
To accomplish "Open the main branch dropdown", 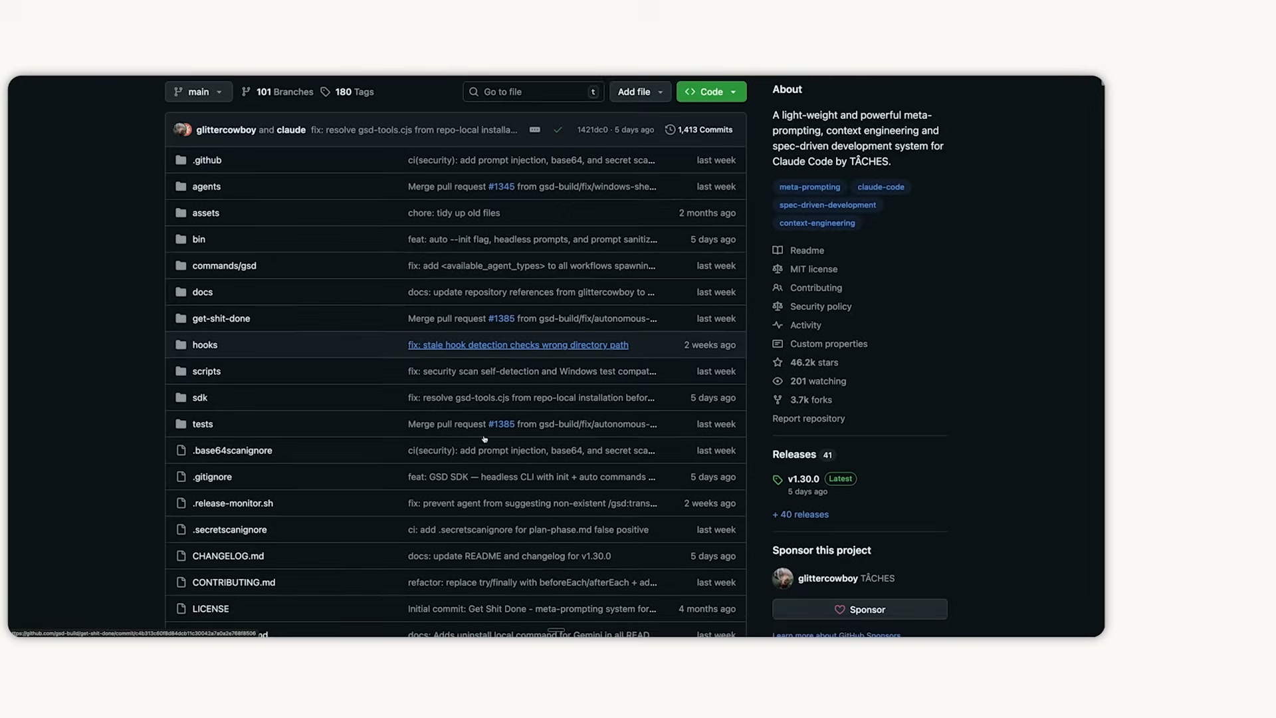I will [198, 92].
